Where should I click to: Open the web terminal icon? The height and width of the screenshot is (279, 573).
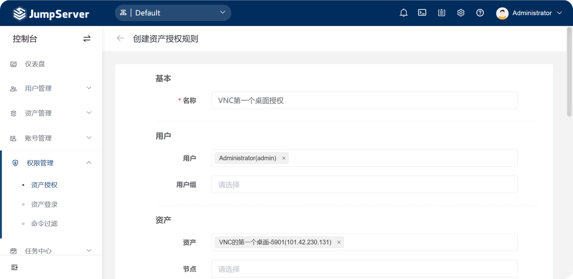[422, 13]
